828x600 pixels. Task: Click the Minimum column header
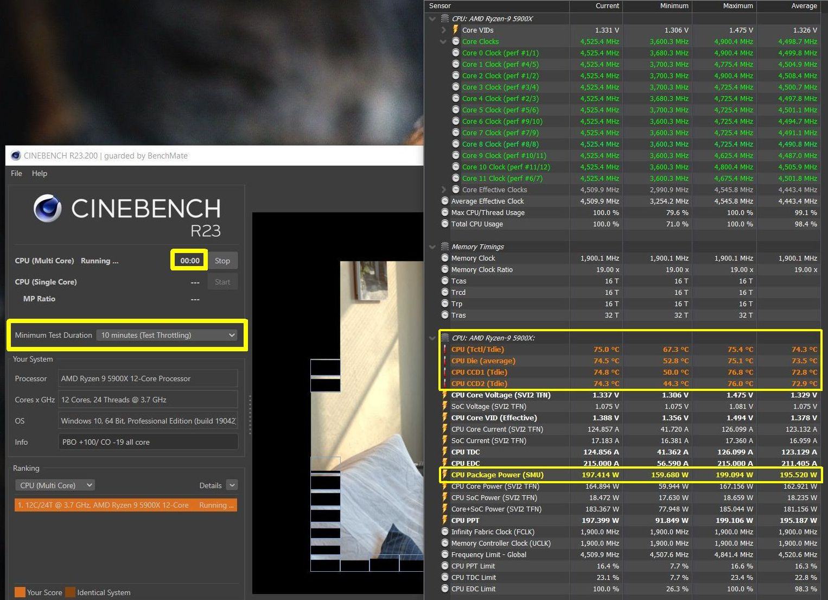[657, 6]
